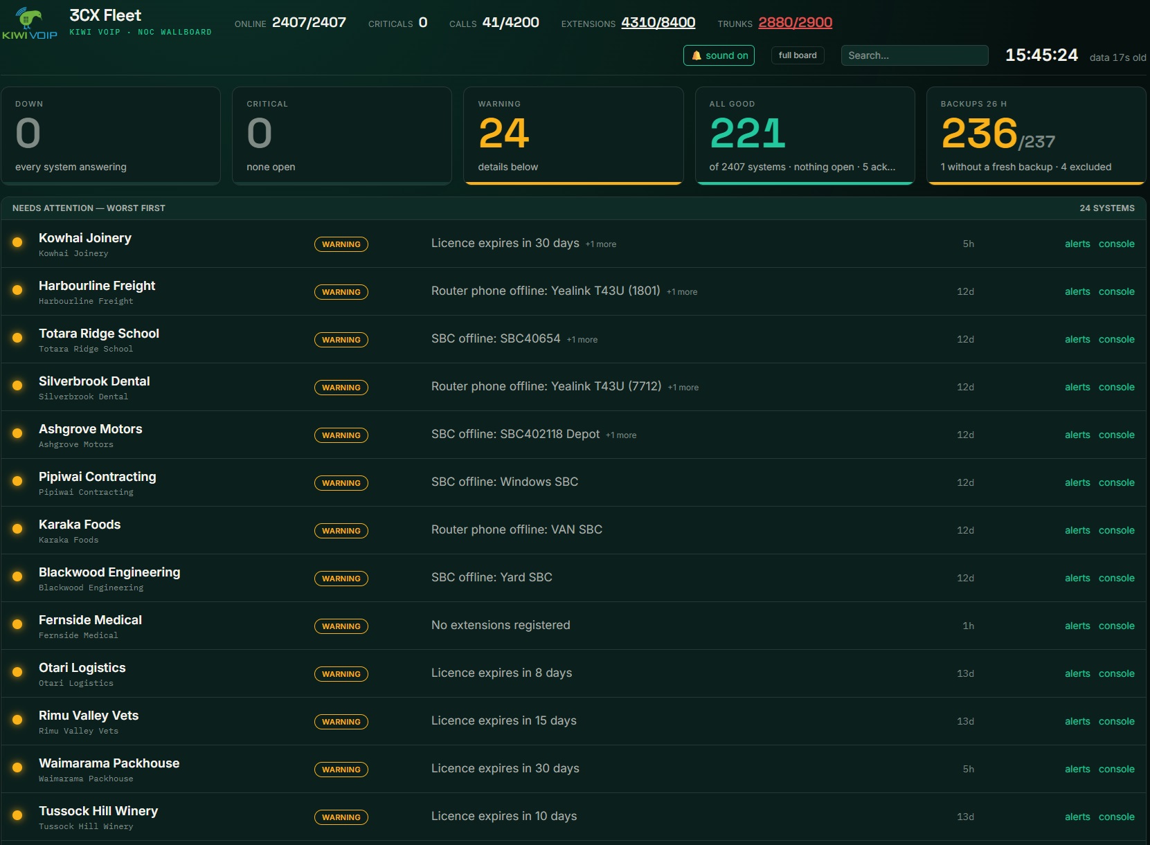The height and width of the screenshot is (845, 1150).
Task: Select the warning dot for Karaka Foods
Action: [17, 529]
